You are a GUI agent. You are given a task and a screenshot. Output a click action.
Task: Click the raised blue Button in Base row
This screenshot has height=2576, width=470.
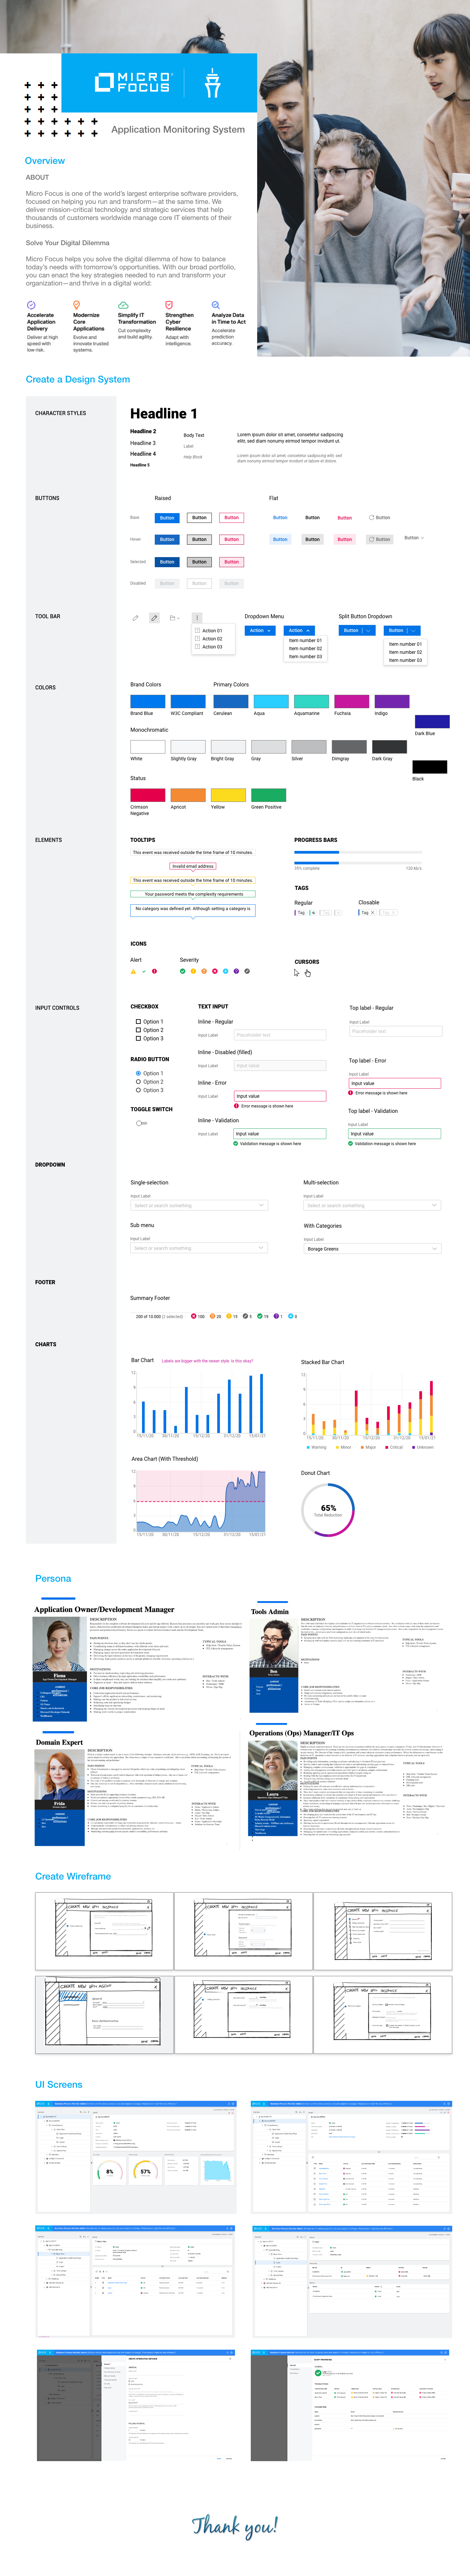pyautogui.click(x=167, y=518)
